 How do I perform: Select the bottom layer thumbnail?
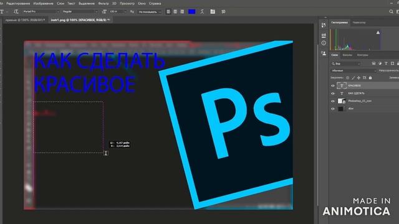[x=342, y=109]
